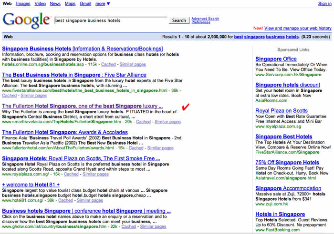Open the Advanced Search link

point(205,19)
